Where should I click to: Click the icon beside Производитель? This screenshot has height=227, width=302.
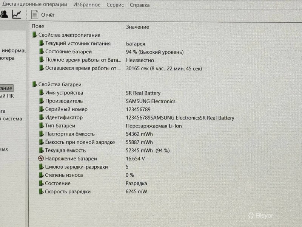(x=42, y=101)
